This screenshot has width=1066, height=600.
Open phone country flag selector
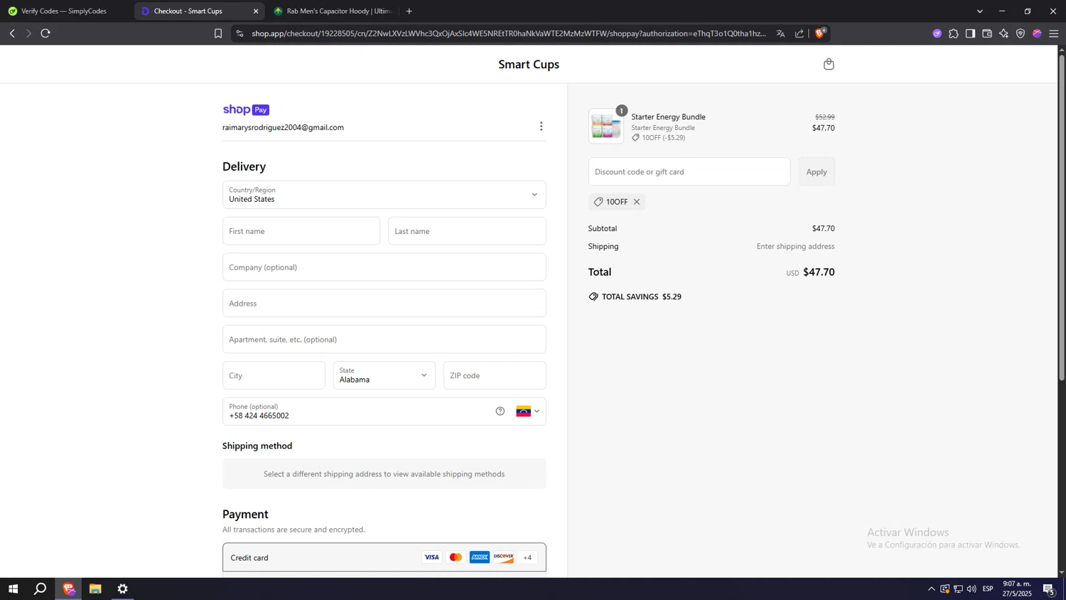528,411
